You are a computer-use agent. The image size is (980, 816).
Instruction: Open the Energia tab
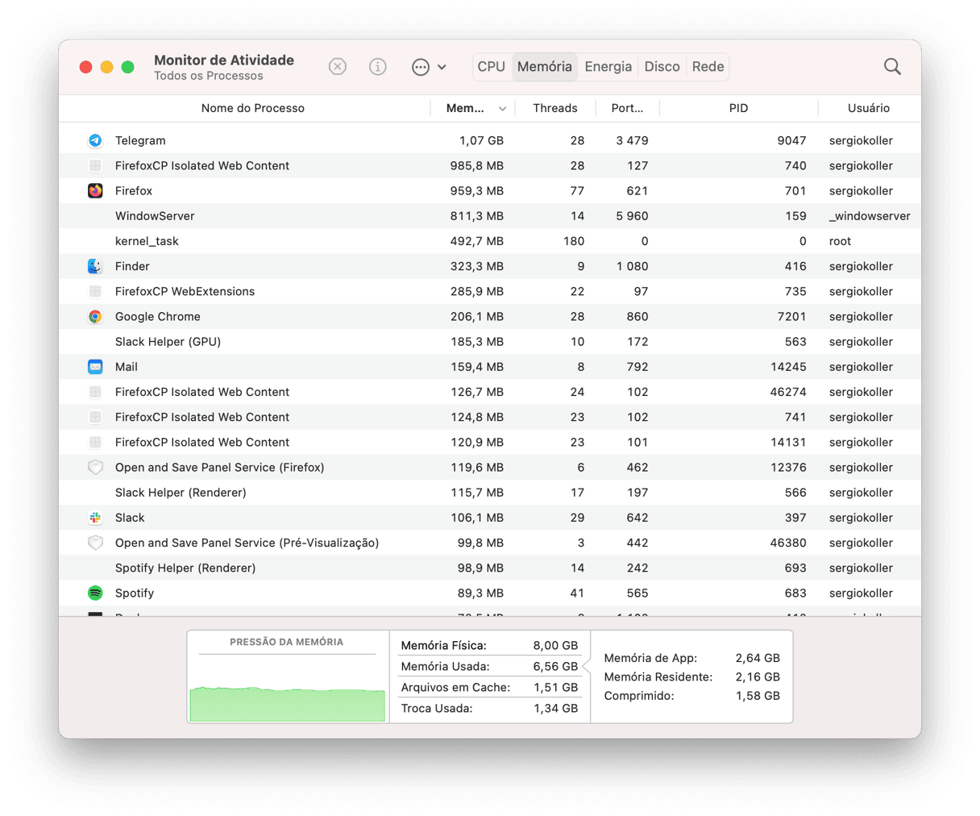[608, 67]
